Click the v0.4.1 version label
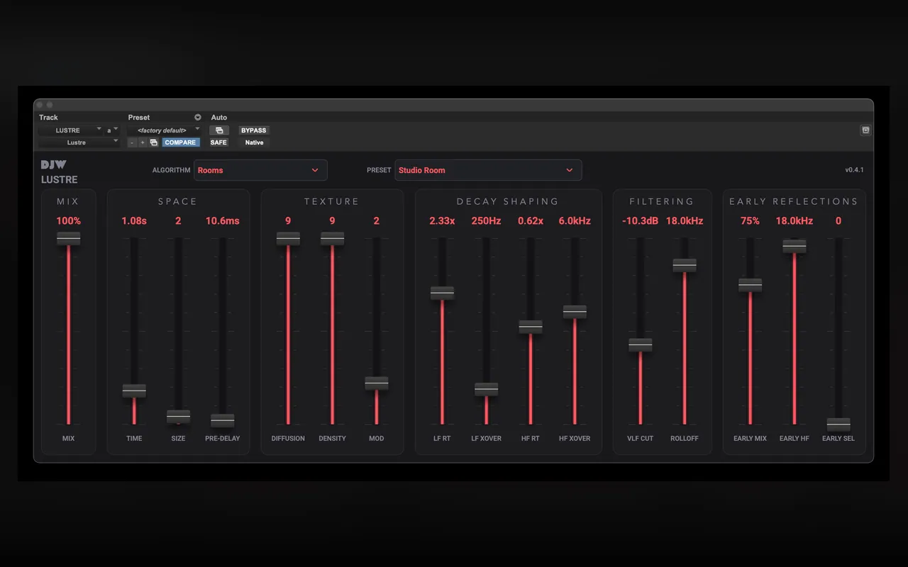This screenshot has height=567, width=908. (x=854, y=170)
